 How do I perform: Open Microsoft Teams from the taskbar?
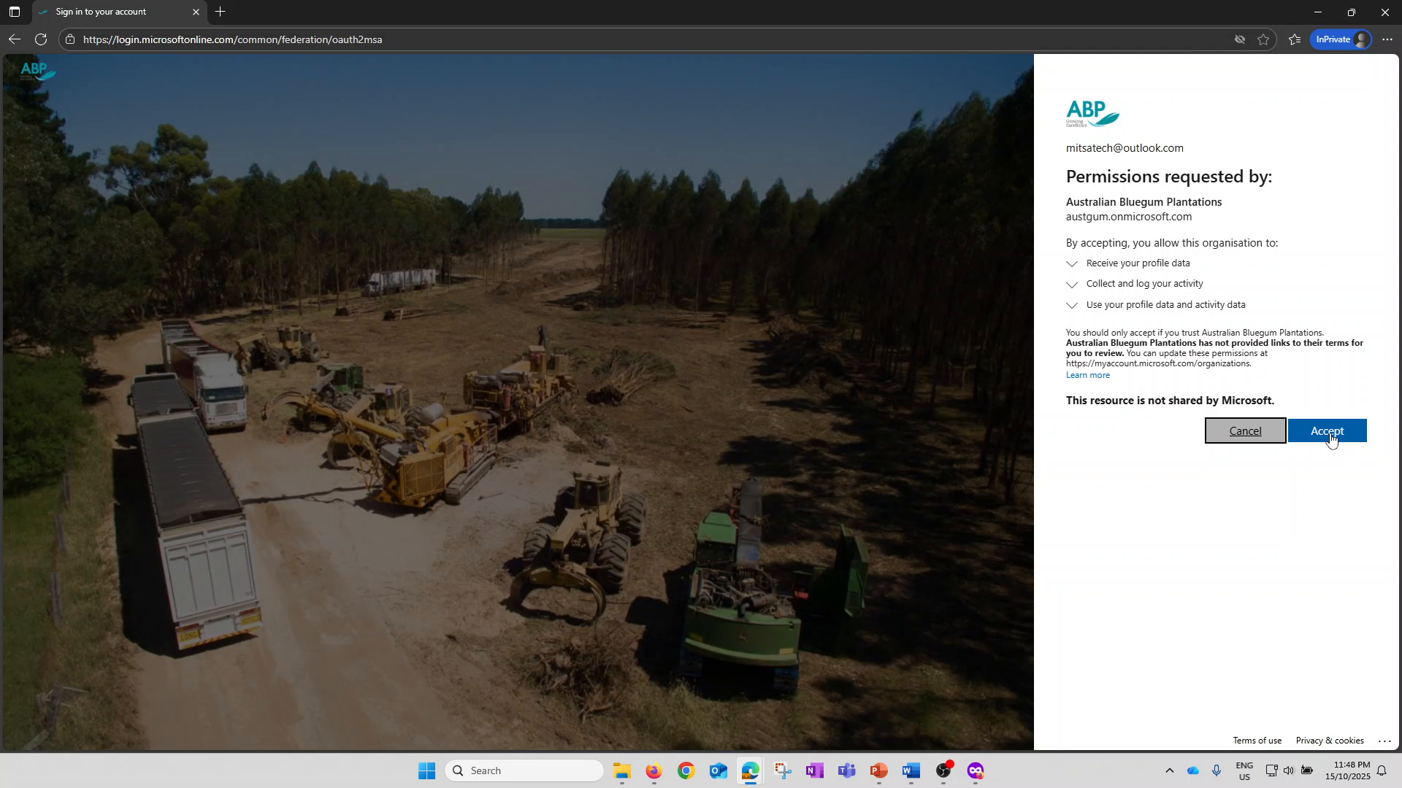(847, 771)
